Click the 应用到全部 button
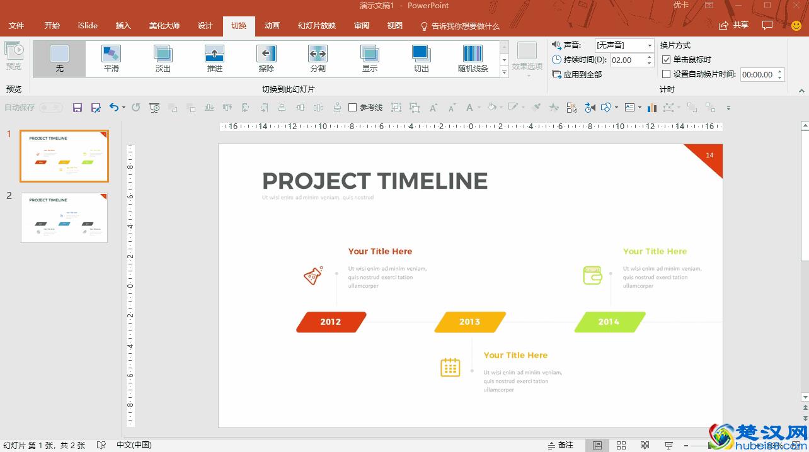Screen dimensions: 809x452 pyautogui.click(x=577, y=74)
